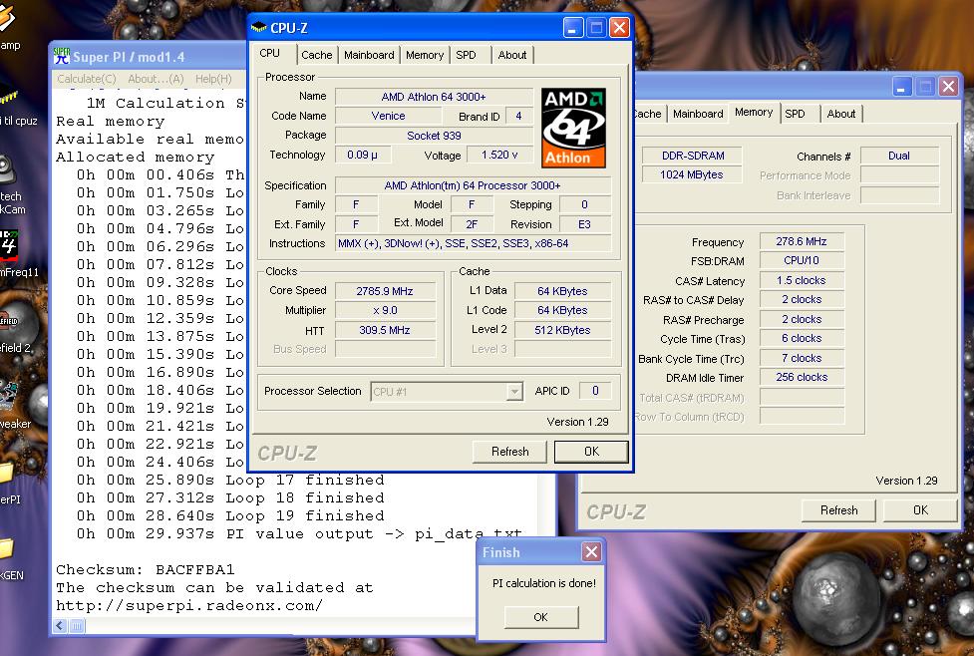This screenshot has width=974, height=656.
Task: Click the Package value Socket 939
Action: coord(434,136)
